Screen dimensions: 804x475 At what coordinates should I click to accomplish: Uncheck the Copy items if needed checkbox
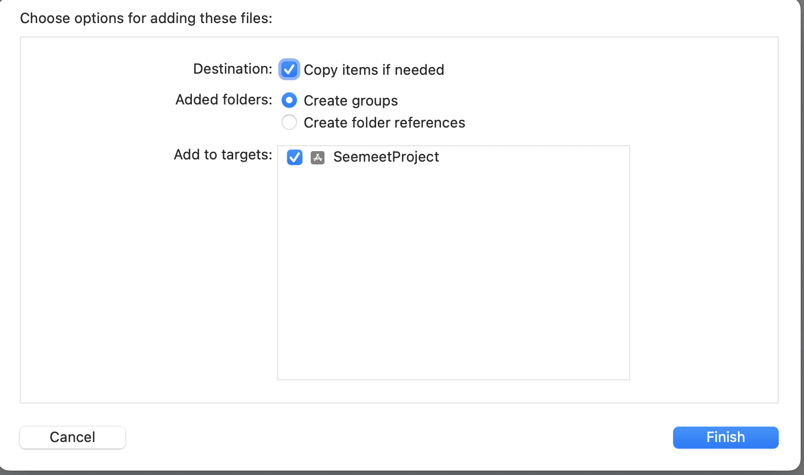[289, 70]
